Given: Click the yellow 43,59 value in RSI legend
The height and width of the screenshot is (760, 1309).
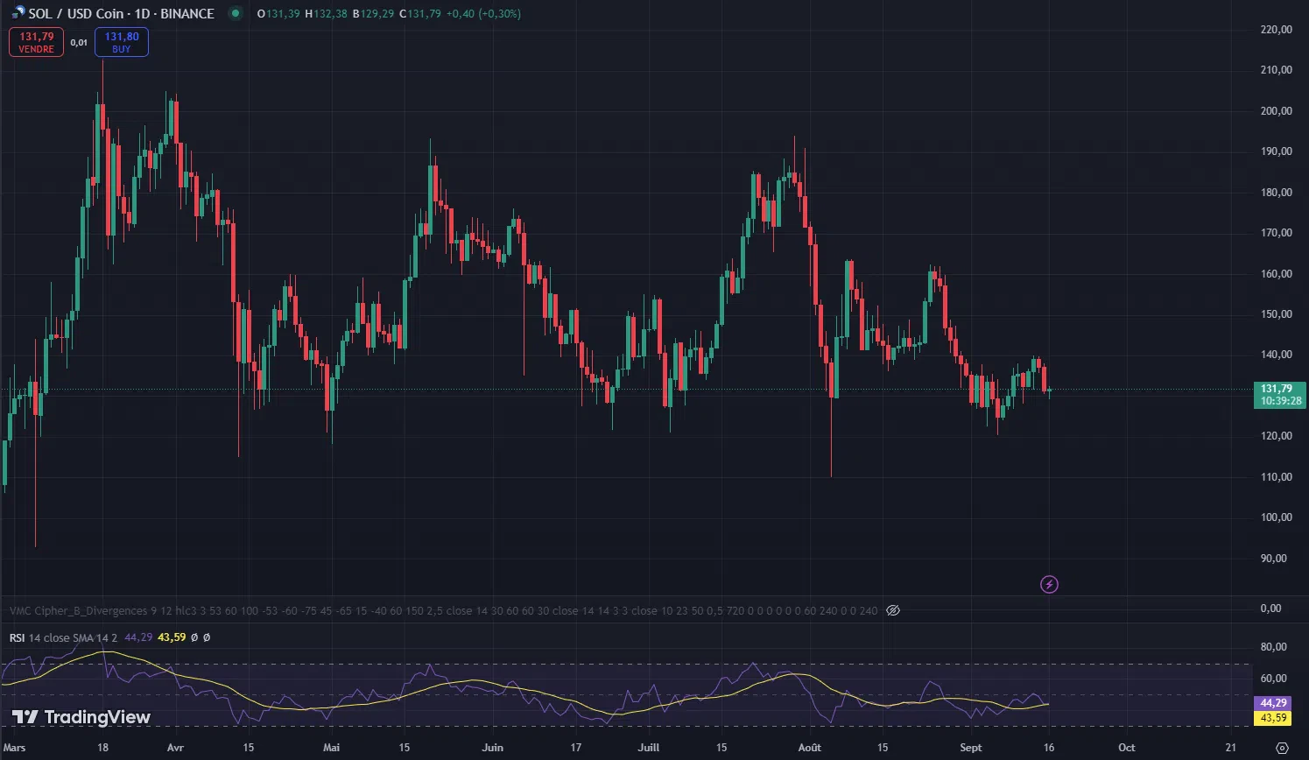Looking at the screenshot, I should click(x=172, y=637).
